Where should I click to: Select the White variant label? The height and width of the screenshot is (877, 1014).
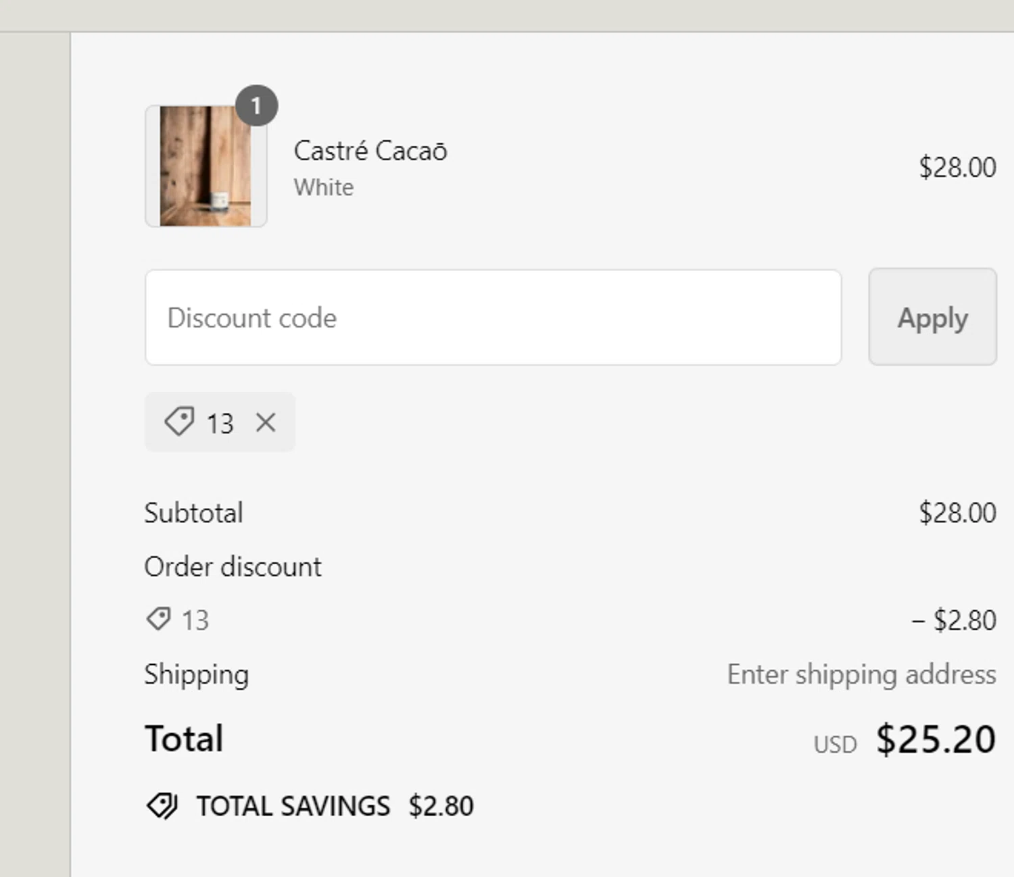(323, 187)
